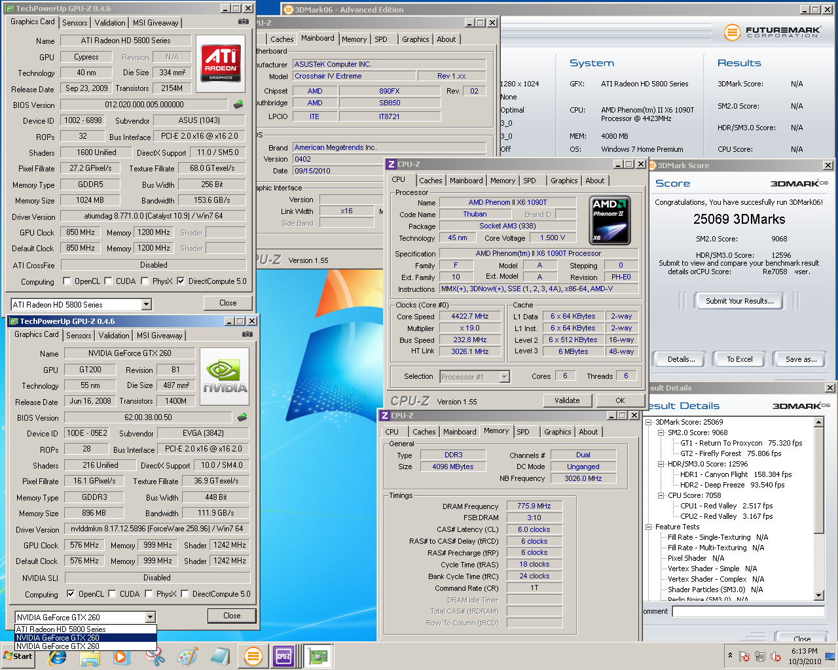The image size is (838, 670).
Task: Open Paint from the taskbar
Action: (187, 656)
